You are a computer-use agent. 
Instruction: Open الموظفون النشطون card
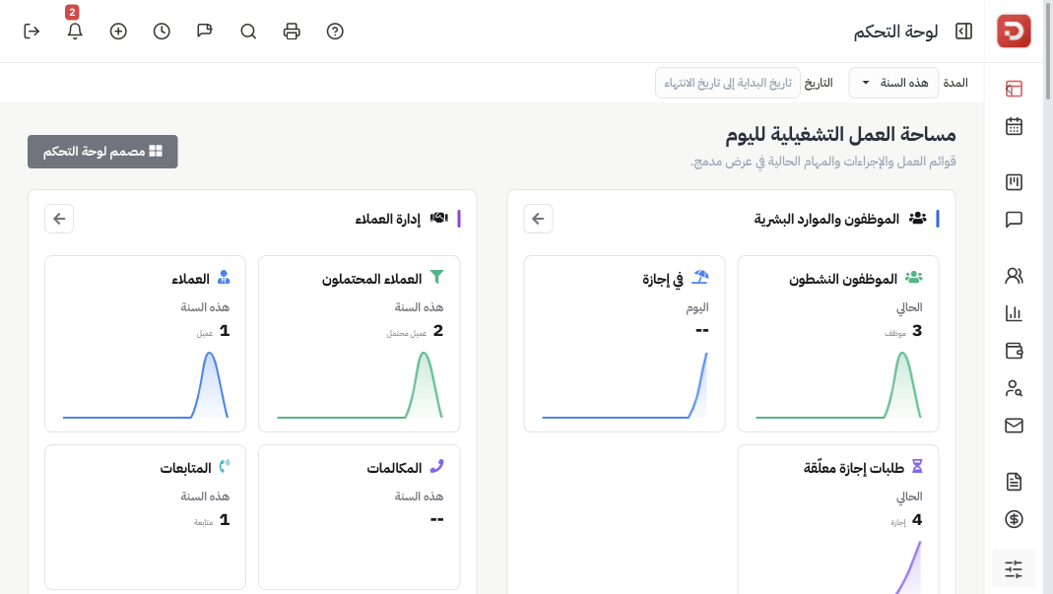point(838,344)
